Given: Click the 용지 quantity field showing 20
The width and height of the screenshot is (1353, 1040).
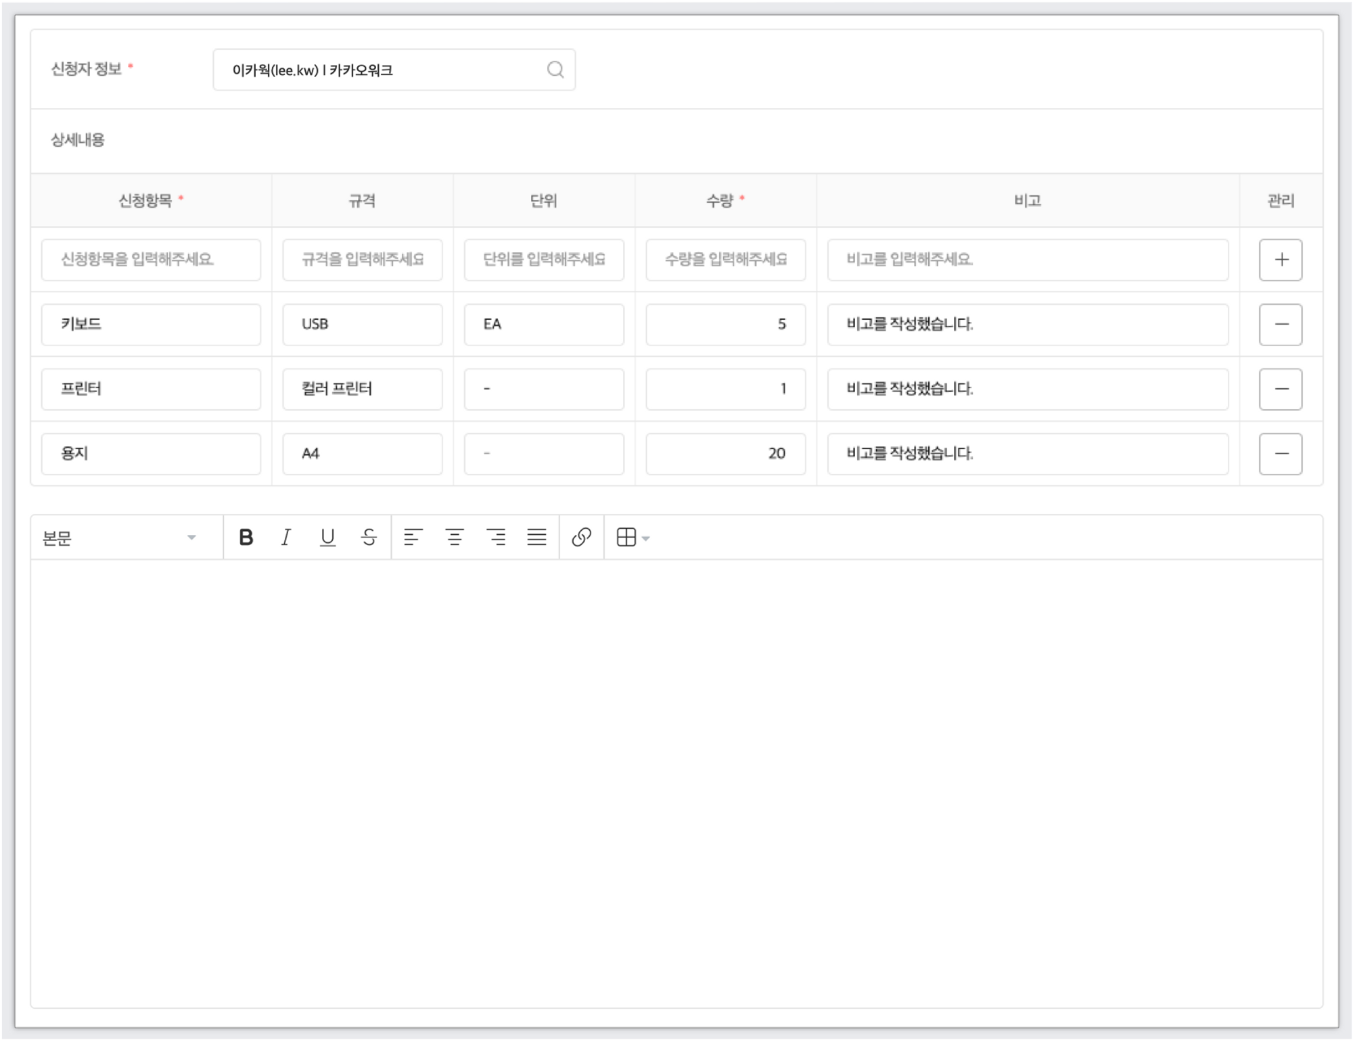Looking at the screenshot, I should (725, 454).
